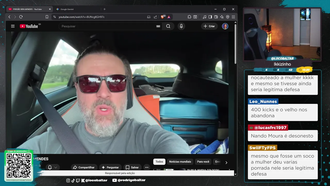Click the video player frame
Screen dimensions: 330x186
point(120,92)
